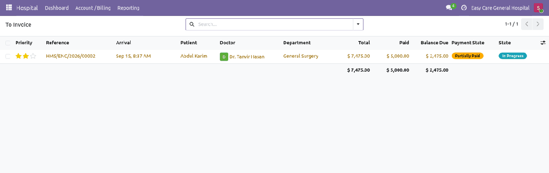The image size is (549, 173).
Task: Click the footer sum paid $ 5,000.00
Action: 398,70
